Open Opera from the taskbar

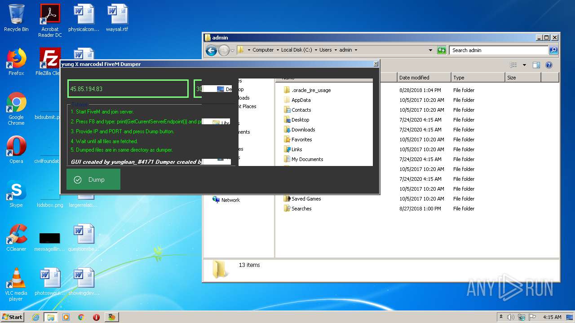96,317
